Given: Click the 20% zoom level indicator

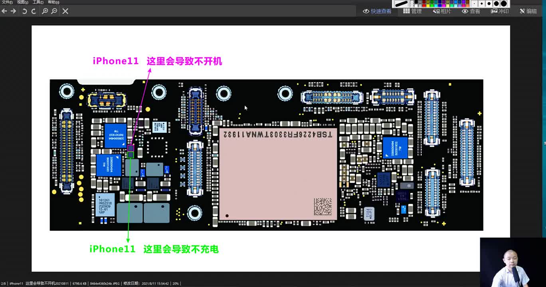Looking at the screenshot, I should [x=175, y=283].
